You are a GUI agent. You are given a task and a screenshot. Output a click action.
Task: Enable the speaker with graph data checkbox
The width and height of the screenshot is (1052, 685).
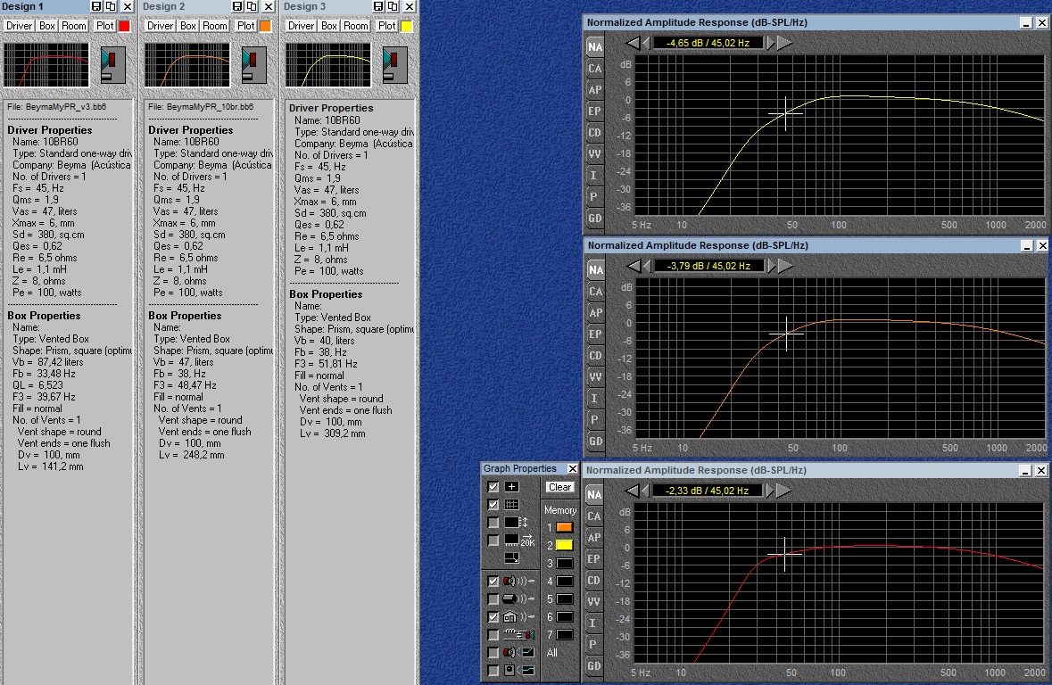[493, 652]
